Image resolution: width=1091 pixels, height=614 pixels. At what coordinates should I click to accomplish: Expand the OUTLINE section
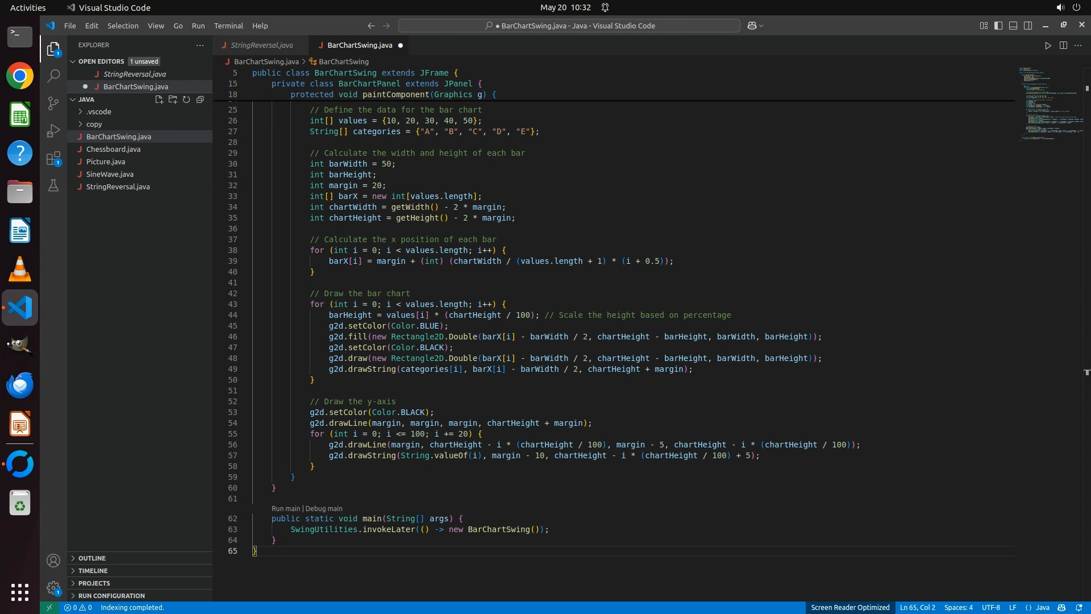tap(92, 558)
